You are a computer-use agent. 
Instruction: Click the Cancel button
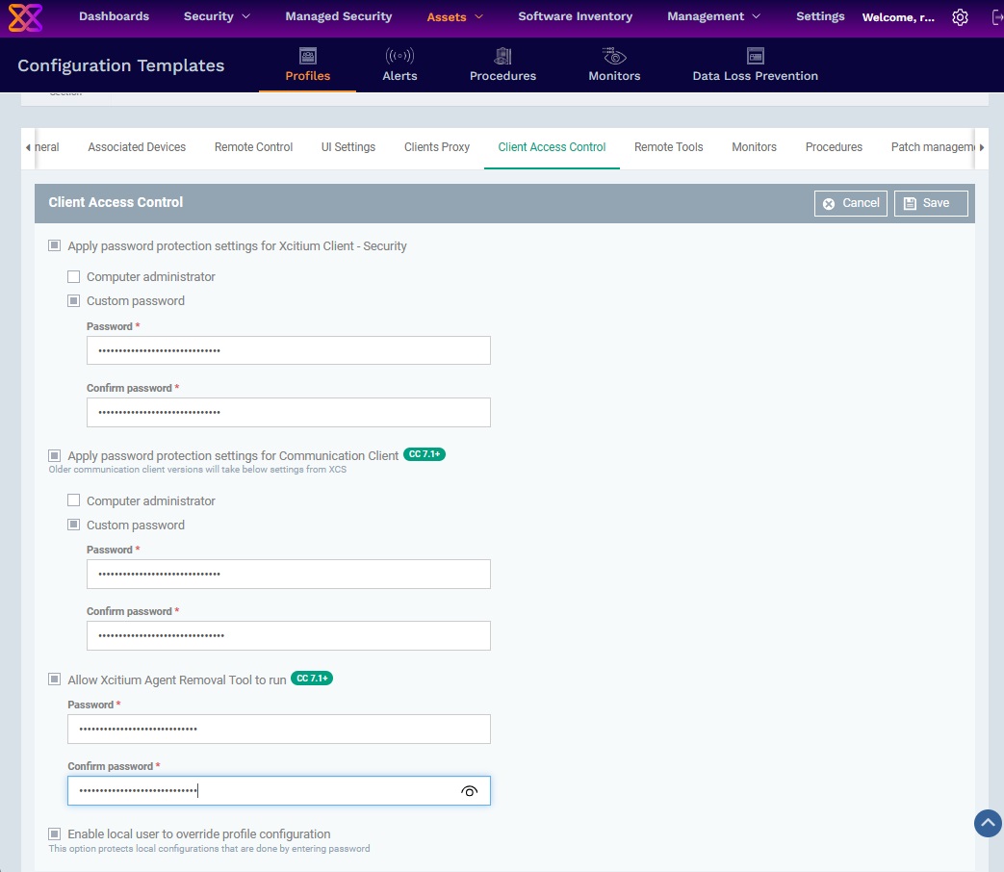[850, 203]
